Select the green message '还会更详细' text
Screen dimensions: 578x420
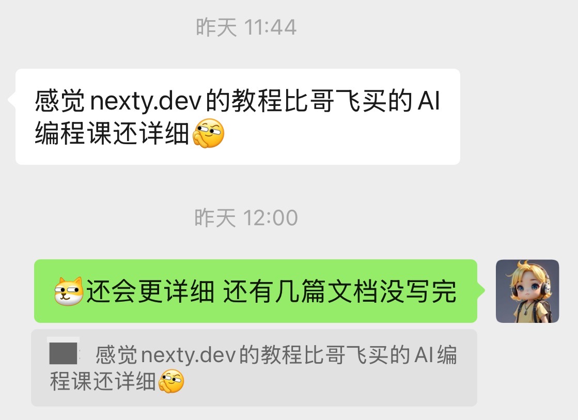coord(150,291)
